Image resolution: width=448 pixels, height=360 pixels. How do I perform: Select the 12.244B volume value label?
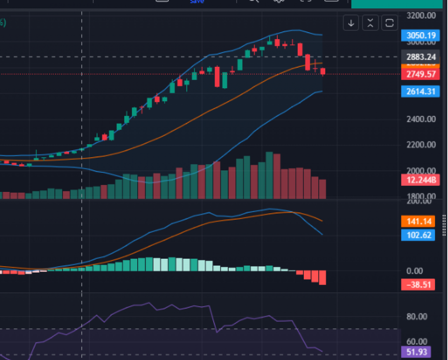[x=421, y=180]
